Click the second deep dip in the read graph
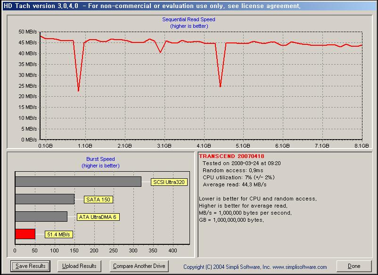 220,86
